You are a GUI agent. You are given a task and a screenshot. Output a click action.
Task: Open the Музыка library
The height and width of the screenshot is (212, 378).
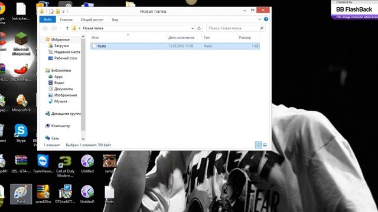(x=60, y=101)
